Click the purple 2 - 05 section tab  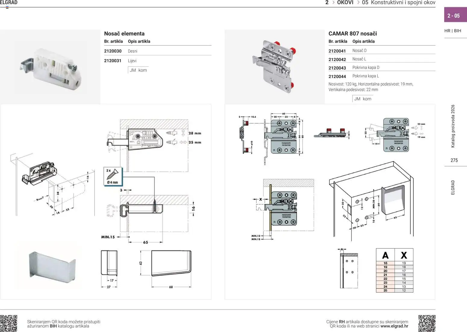coord(455,16)
